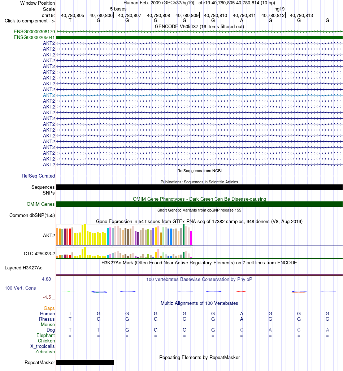Viewport: 343px width, 371px height.
Task: Click the 'Scale' track label
Action: pyautogui.click(x=49, y=9)
